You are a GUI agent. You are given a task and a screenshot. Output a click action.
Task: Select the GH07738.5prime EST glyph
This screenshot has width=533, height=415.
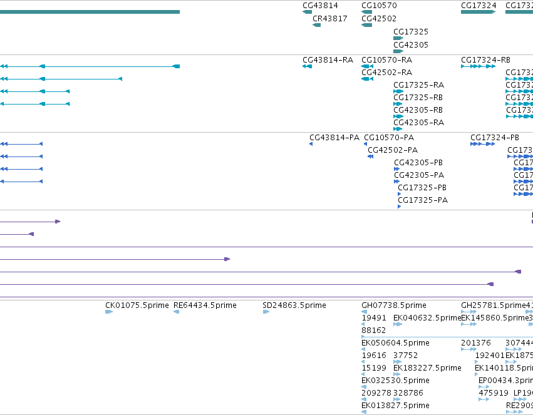click(364, 312)
